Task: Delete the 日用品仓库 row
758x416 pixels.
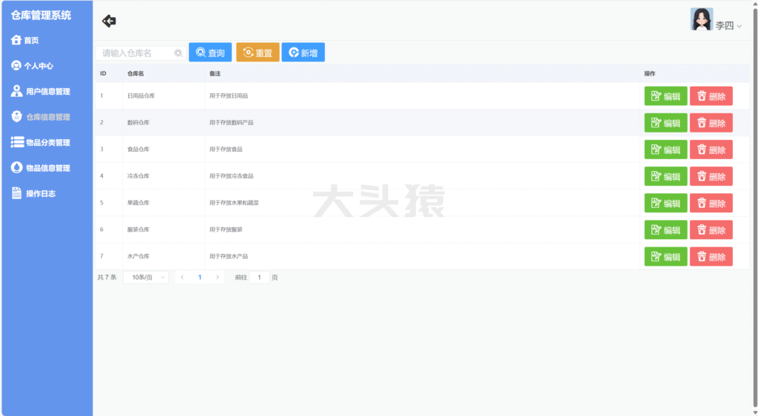Action: coord(711,96)
